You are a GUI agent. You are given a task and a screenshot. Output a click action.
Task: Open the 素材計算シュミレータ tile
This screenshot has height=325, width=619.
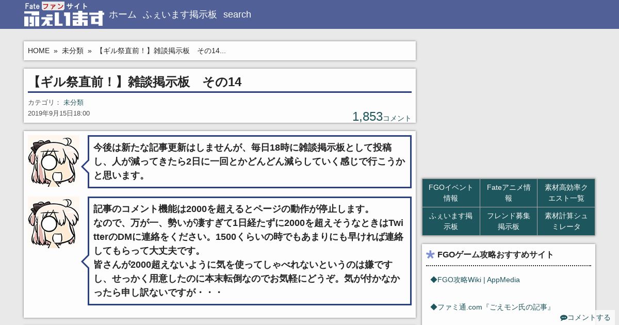[x=566, y=221]
